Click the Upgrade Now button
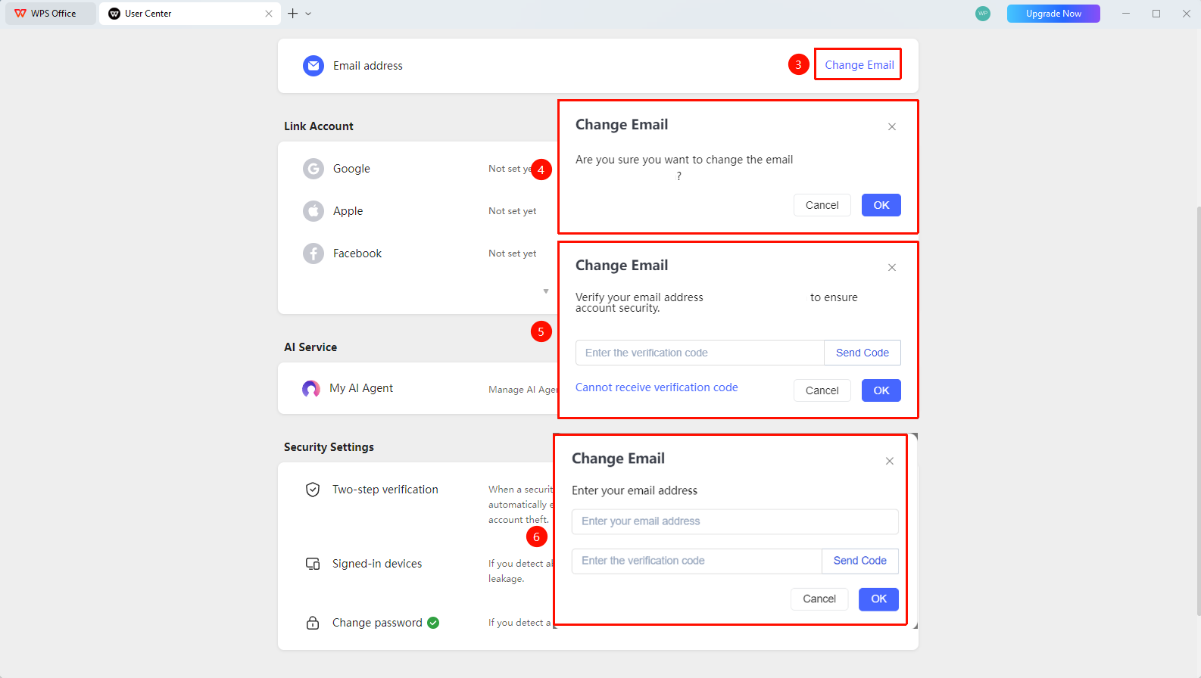 click(x=1053, y=14)
